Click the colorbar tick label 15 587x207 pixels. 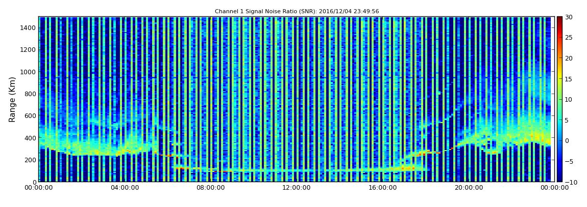(x=569, y=79)
